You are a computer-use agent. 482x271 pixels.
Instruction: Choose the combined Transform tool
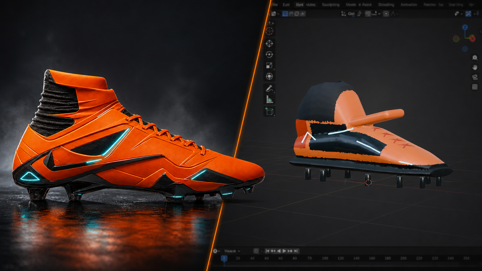tap(270, 76)
